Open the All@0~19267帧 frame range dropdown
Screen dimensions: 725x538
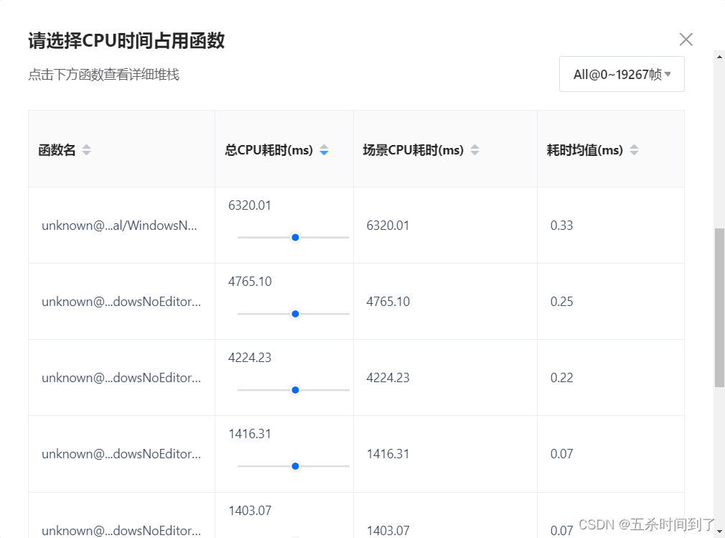point(621,74)
